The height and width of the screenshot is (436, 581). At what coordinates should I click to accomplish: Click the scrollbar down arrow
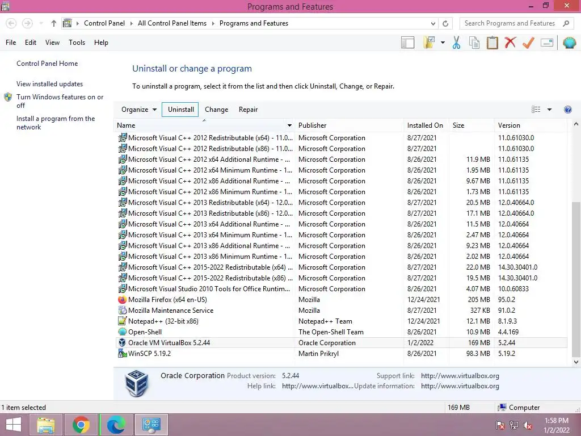tap(576, 362)
